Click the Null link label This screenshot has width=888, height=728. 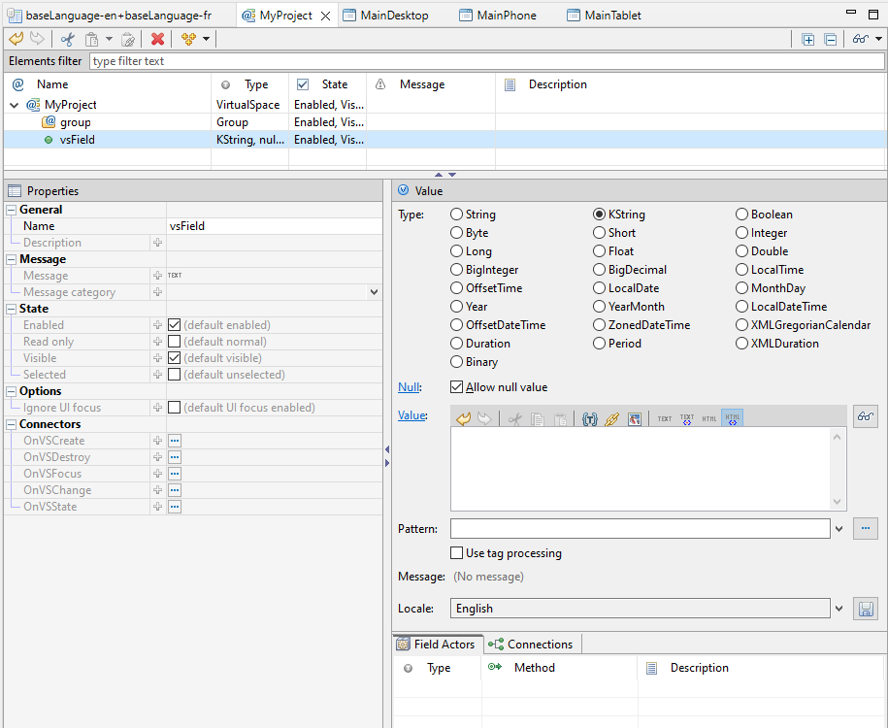409,387
